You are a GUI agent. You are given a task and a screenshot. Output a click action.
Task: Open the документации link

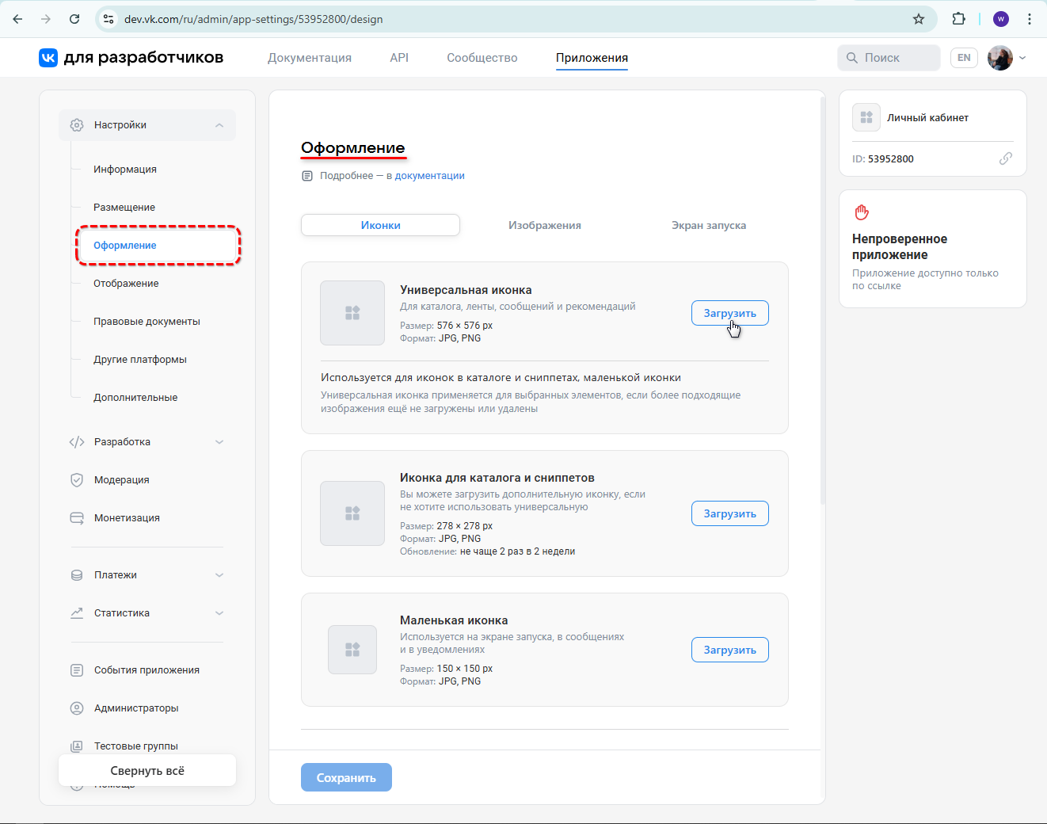(x=429, y=175)
